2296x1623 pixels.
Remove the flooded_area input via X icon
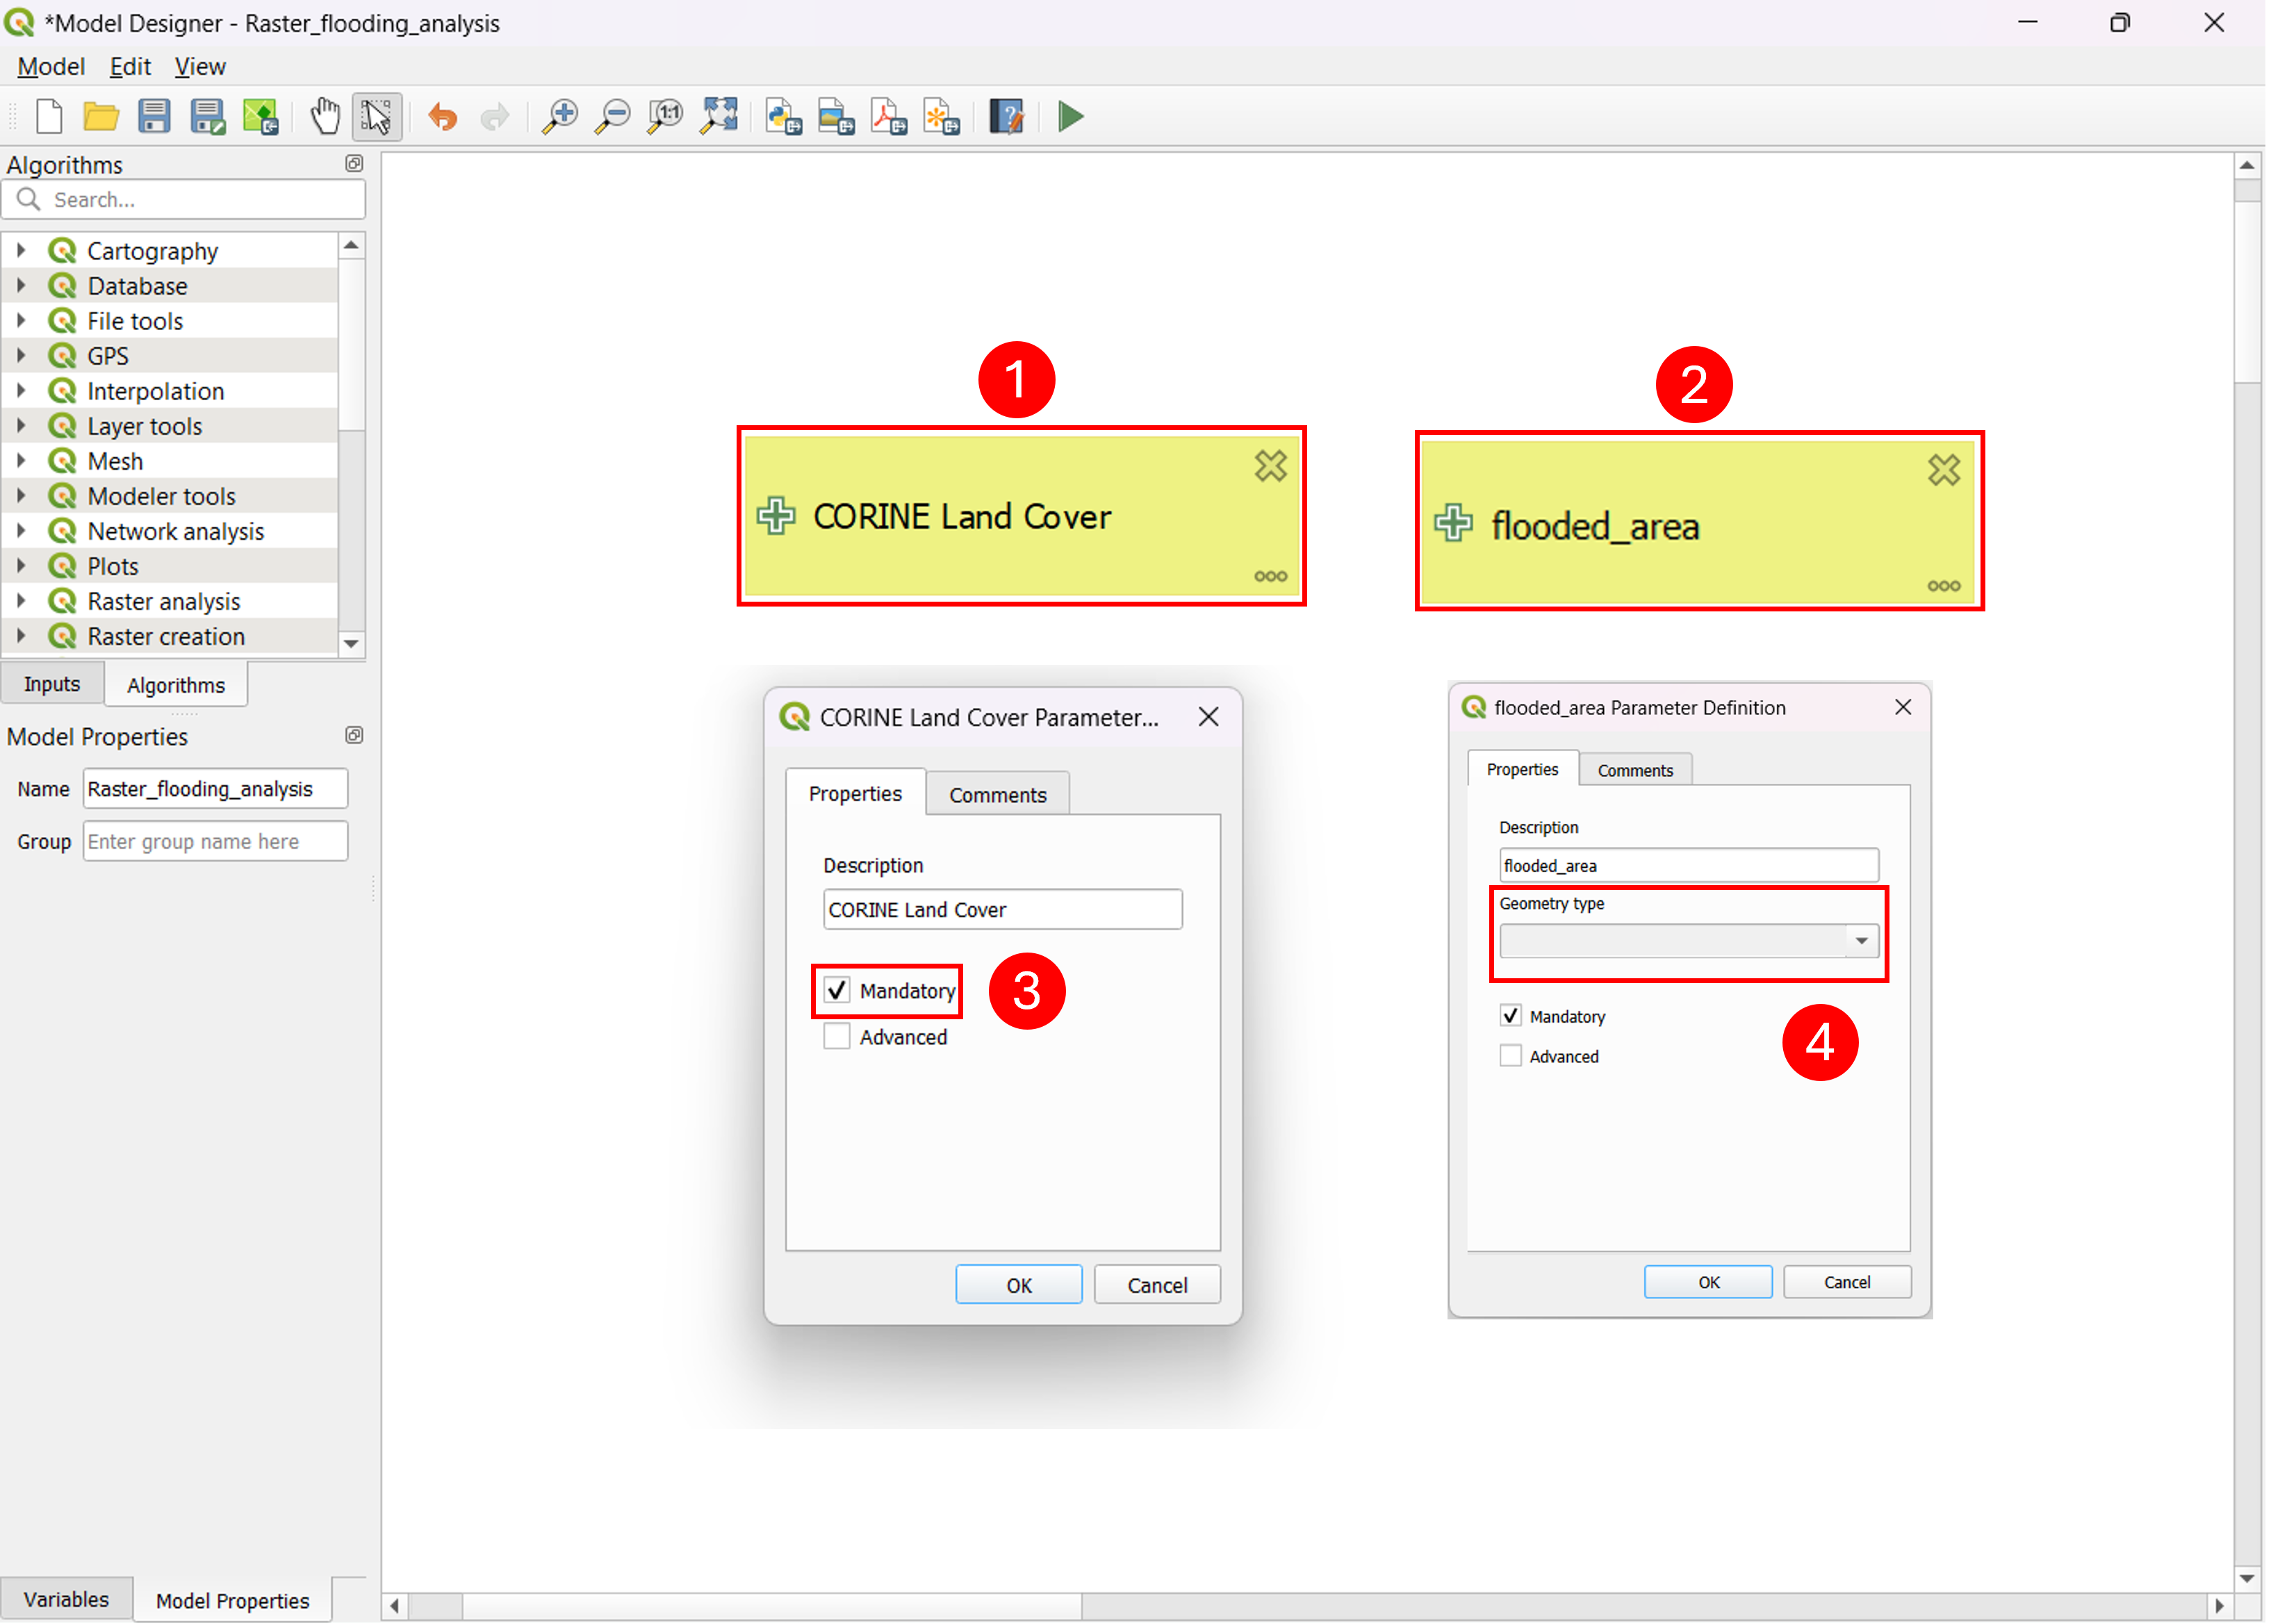(1943, 470)
